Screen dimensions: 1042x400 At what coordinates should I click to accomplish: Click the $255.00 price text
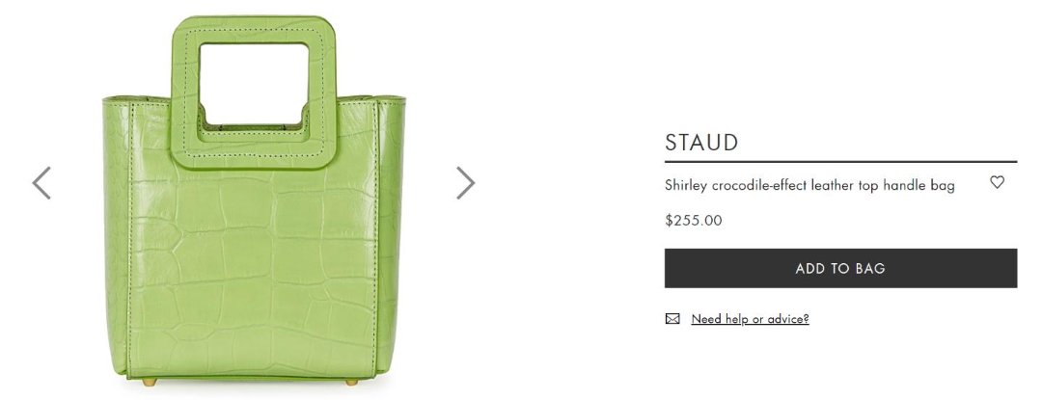coord(693,220)
